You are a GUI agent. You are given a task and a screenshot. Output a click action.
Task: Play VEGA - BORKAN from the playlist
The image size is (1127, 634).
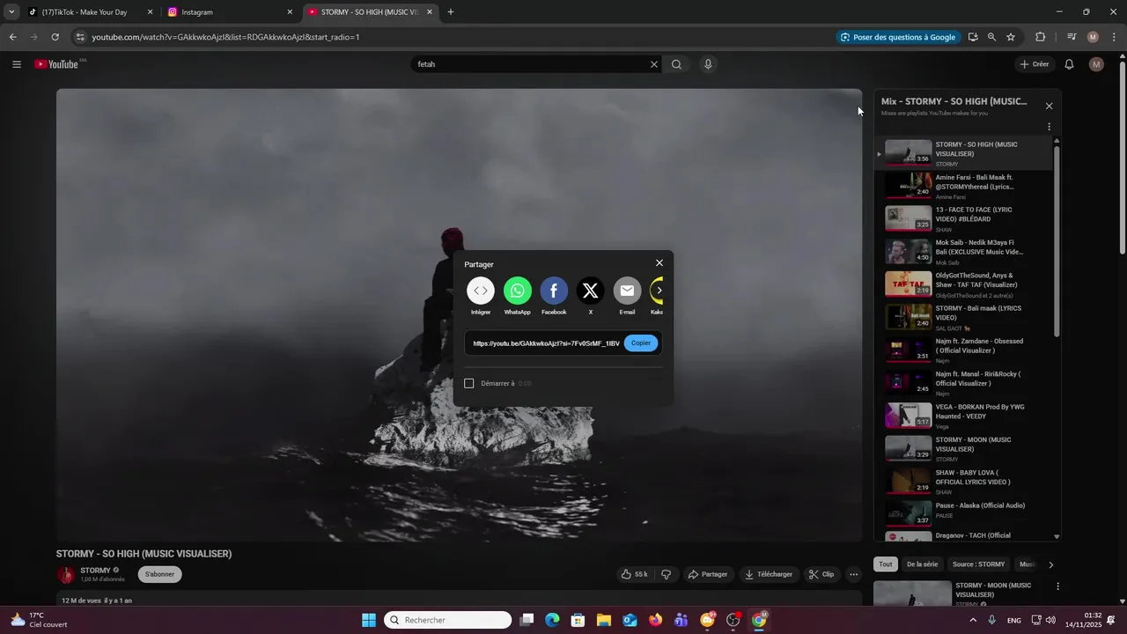coord(964,416)
